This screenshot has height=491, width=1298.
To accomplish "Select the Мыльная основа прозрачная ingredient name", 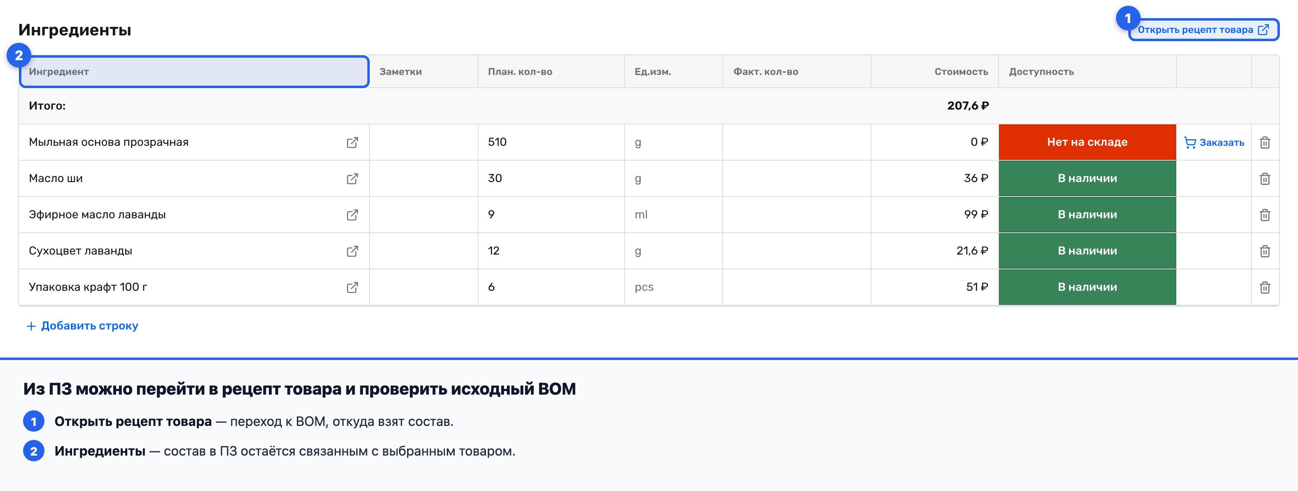I will pos(108,142).
